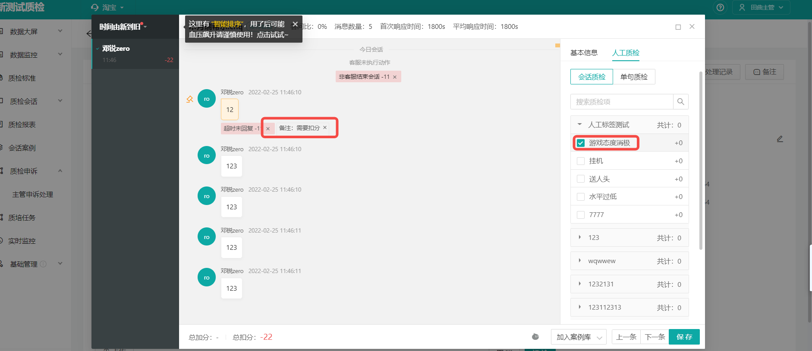Click the 下一条 button
This screenshot has height=351, width=812.
pos(655,337)
